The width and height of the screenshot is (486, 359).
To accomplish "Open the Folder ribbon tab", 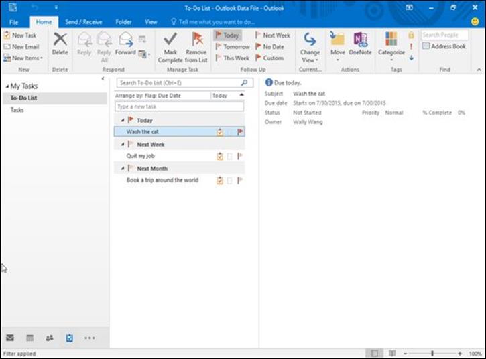I will click(123, 22).
